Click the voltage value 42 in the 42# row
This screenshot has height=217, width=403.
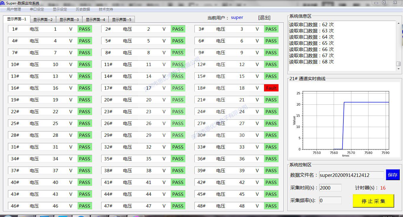click(x=242, y=182)
